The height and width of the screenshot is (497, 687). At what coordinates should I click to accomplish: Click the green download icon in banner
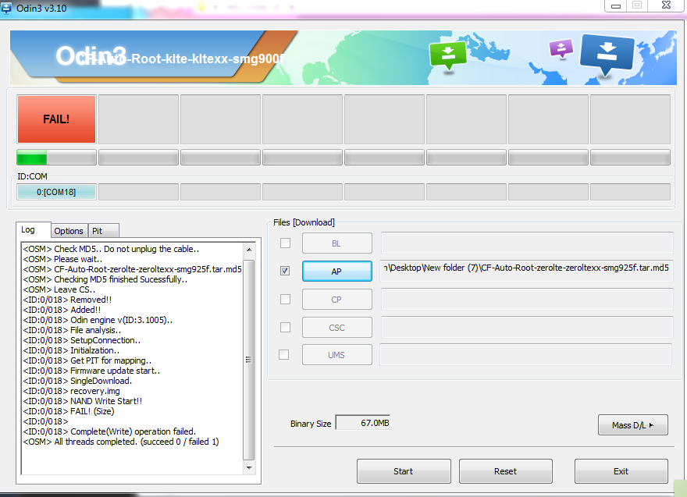pyautogui.click(x=448, y=55)
